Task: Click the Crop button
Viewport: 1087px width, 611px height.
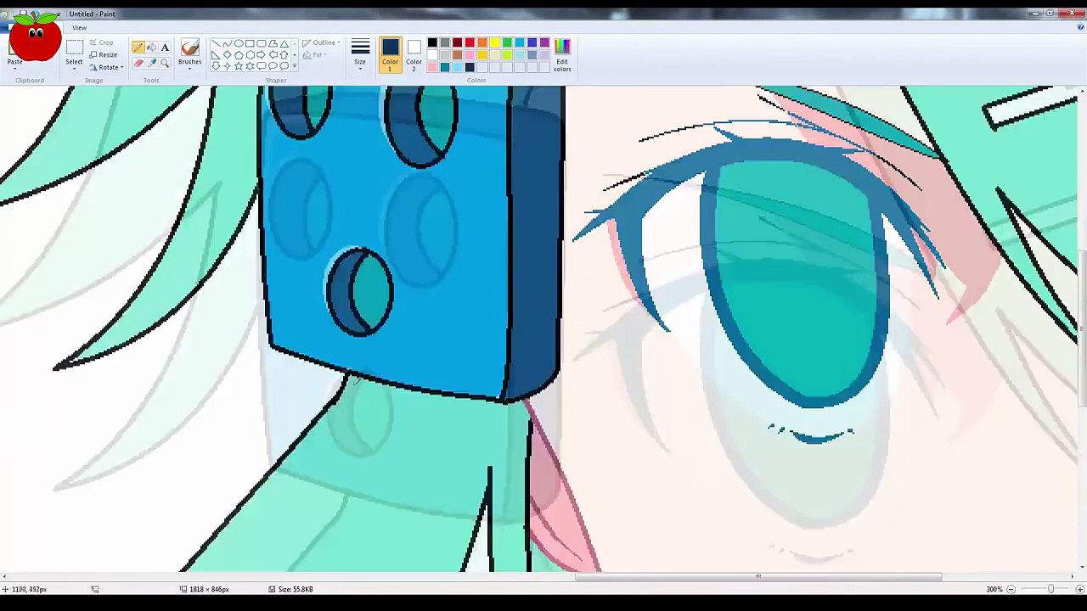Action: [101, 42]
